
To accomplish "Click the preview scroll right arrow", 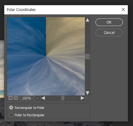I will point(82,98).
